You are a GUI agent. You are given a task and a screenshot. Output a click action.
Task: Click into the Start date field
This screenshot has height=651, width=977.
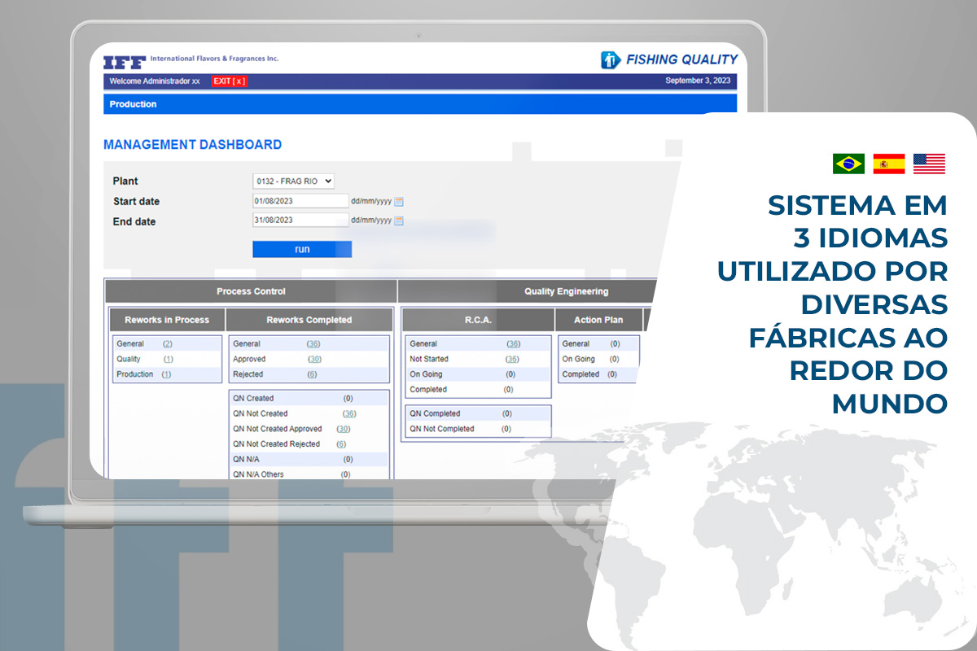click(300, 201)
